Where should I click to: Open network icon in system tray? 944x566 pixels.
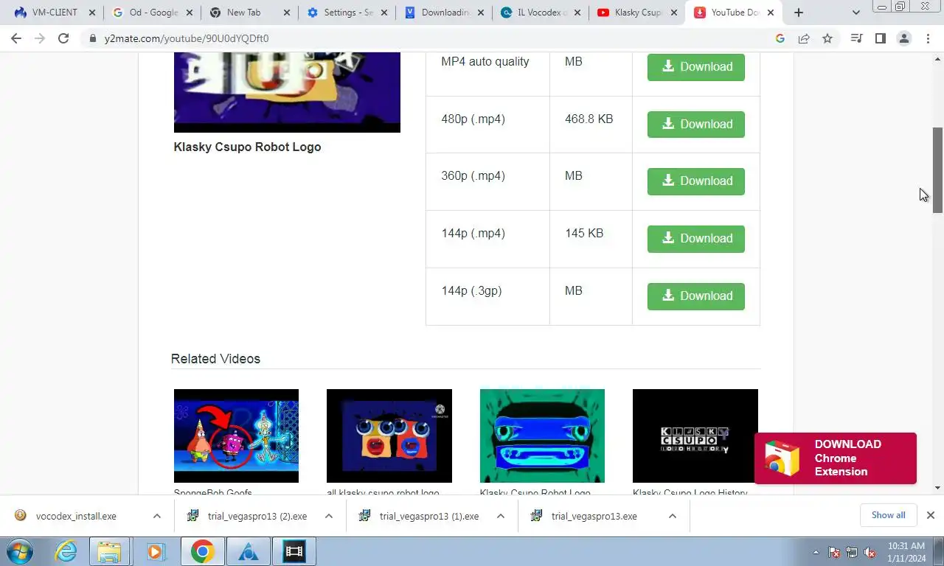click(x=852, y=552)
